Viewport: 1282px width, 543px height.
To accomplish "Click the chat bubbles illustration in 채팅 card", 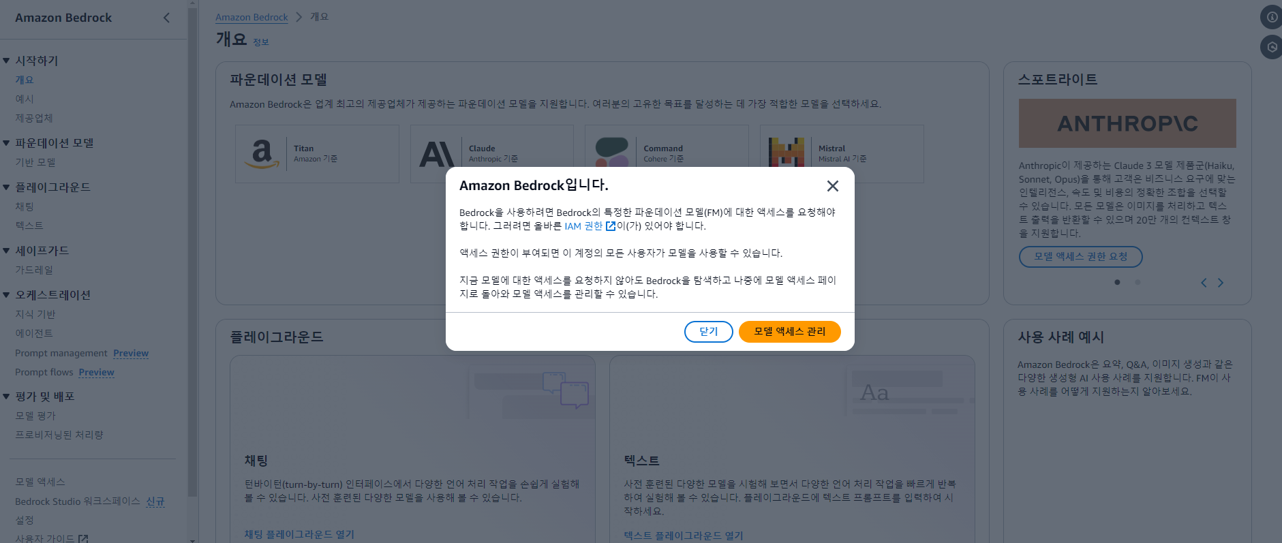I will click(x=566, y=390).
